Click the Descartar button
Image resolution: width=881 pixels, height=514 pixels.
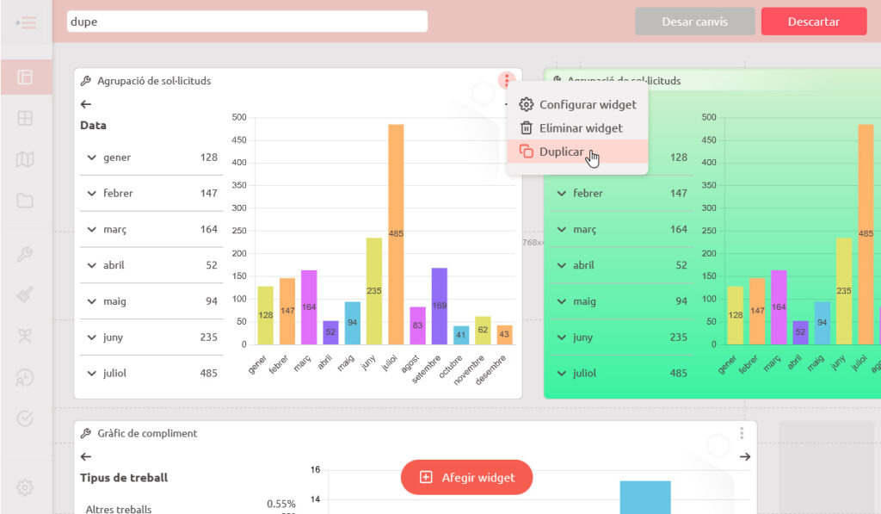(x=813, y=22)
